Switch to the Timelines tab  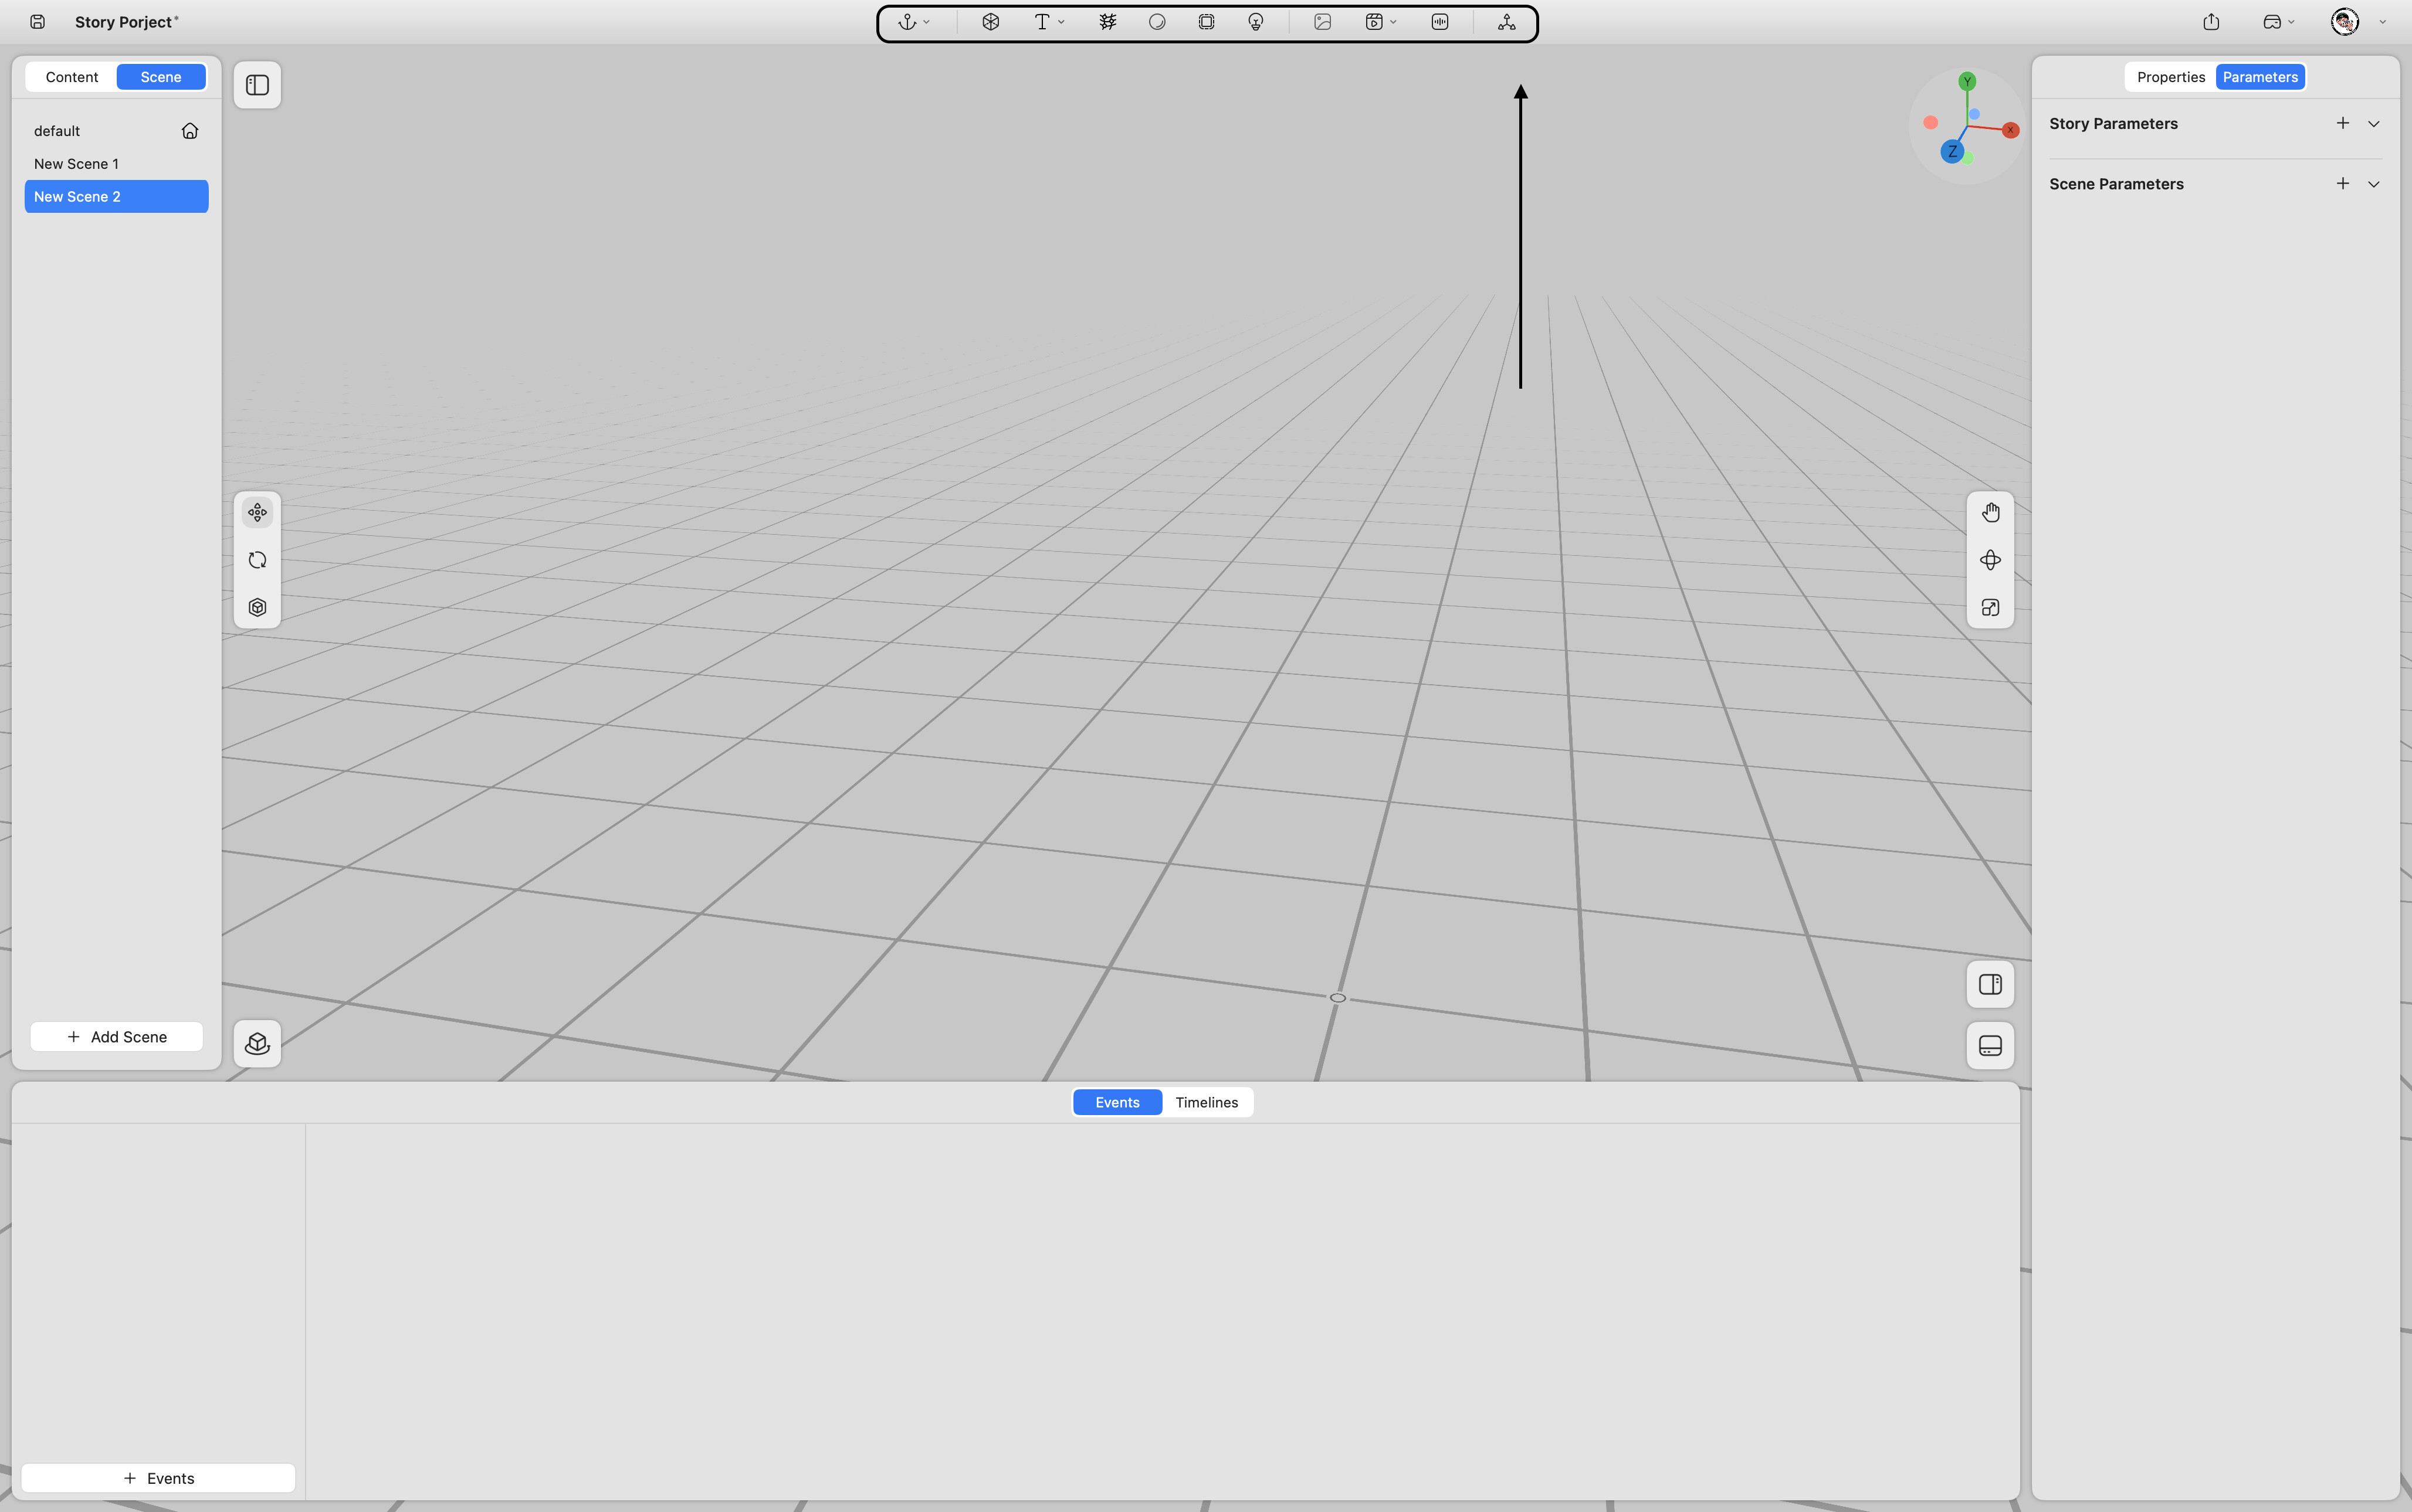point(1207,1102)
